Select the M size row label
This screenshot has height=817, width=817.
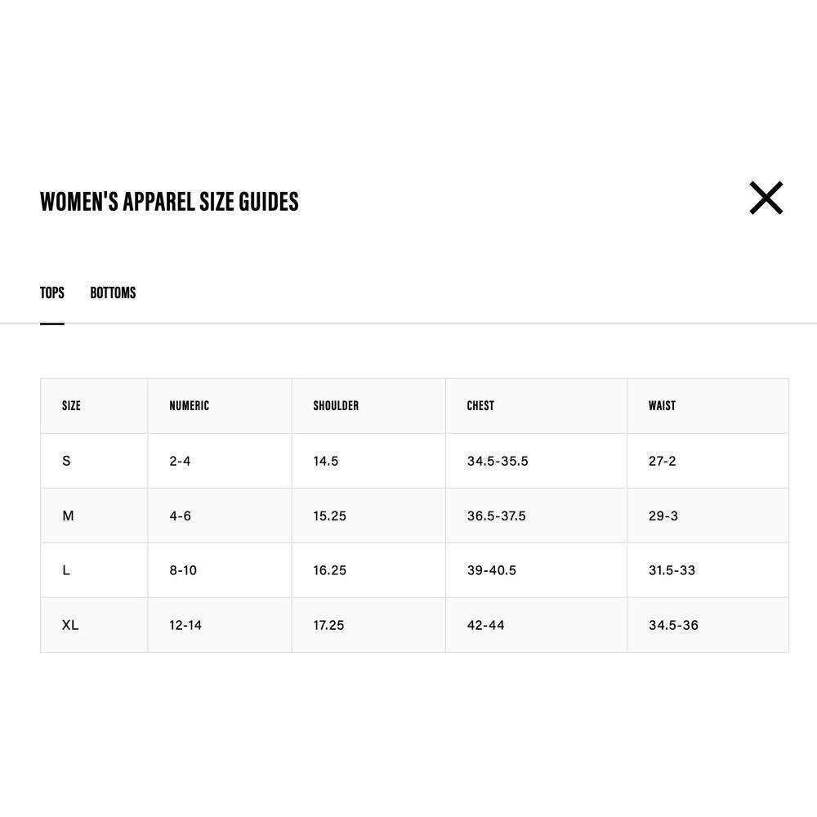tap(68, 516)
